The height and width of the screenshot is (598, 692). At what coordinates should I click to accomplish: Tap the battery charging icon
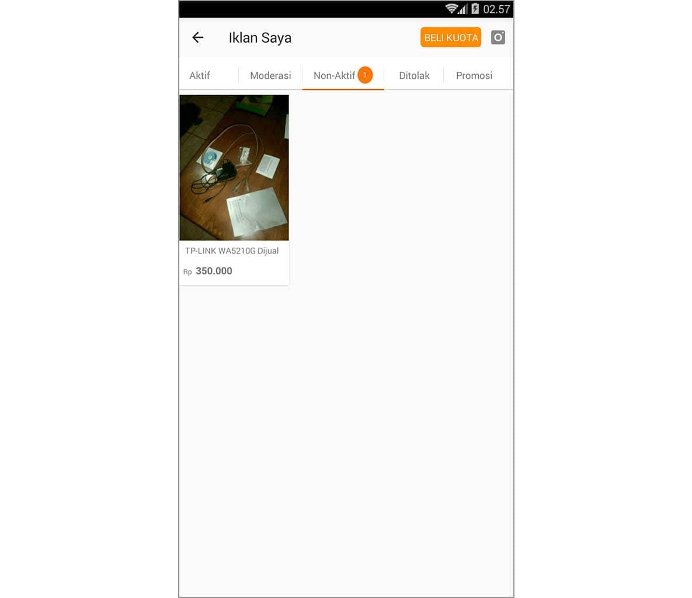475,9
